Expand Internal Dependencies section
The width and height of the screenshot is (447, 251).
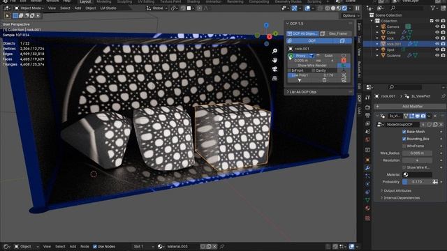(382, 198)
